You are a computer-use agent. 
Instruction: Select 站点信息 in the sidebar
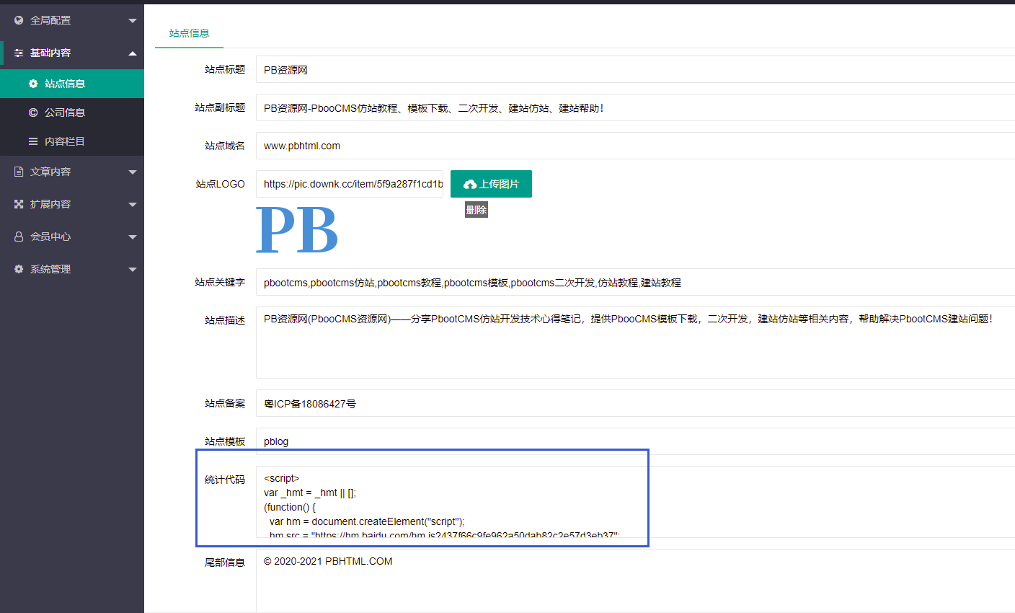point(72,84)
